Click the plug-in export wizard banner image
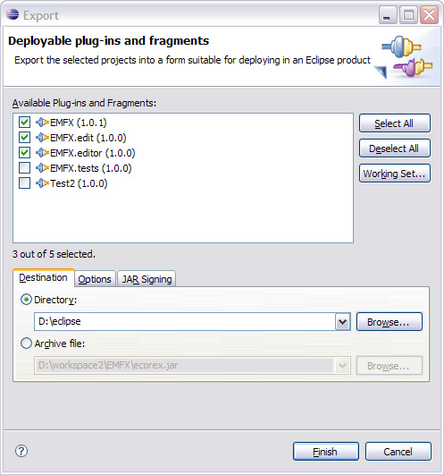This screenshot has width=444, height=475. click(404, 56)
